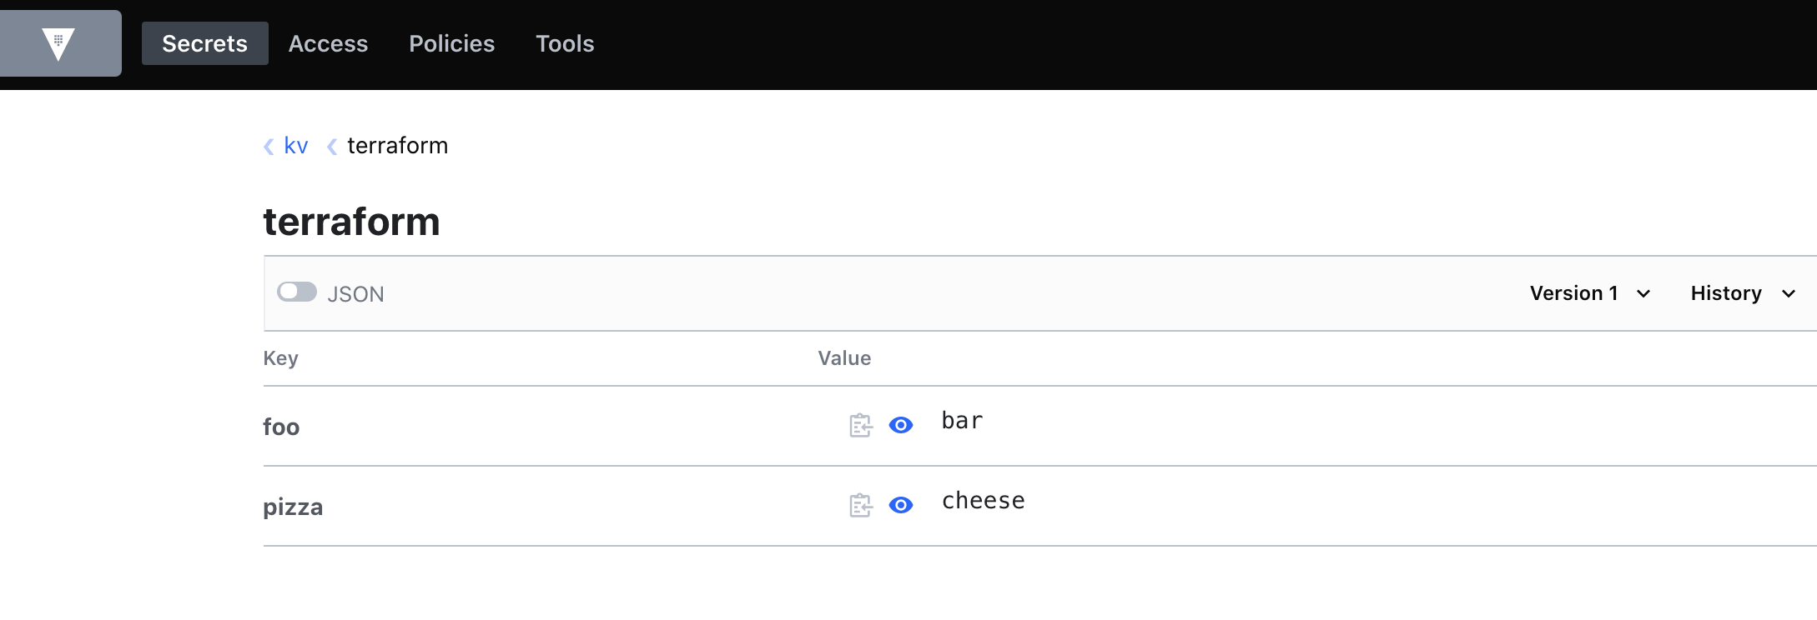Switch to the Access tab
This screenshot has width=1817, height=620.
328,43
